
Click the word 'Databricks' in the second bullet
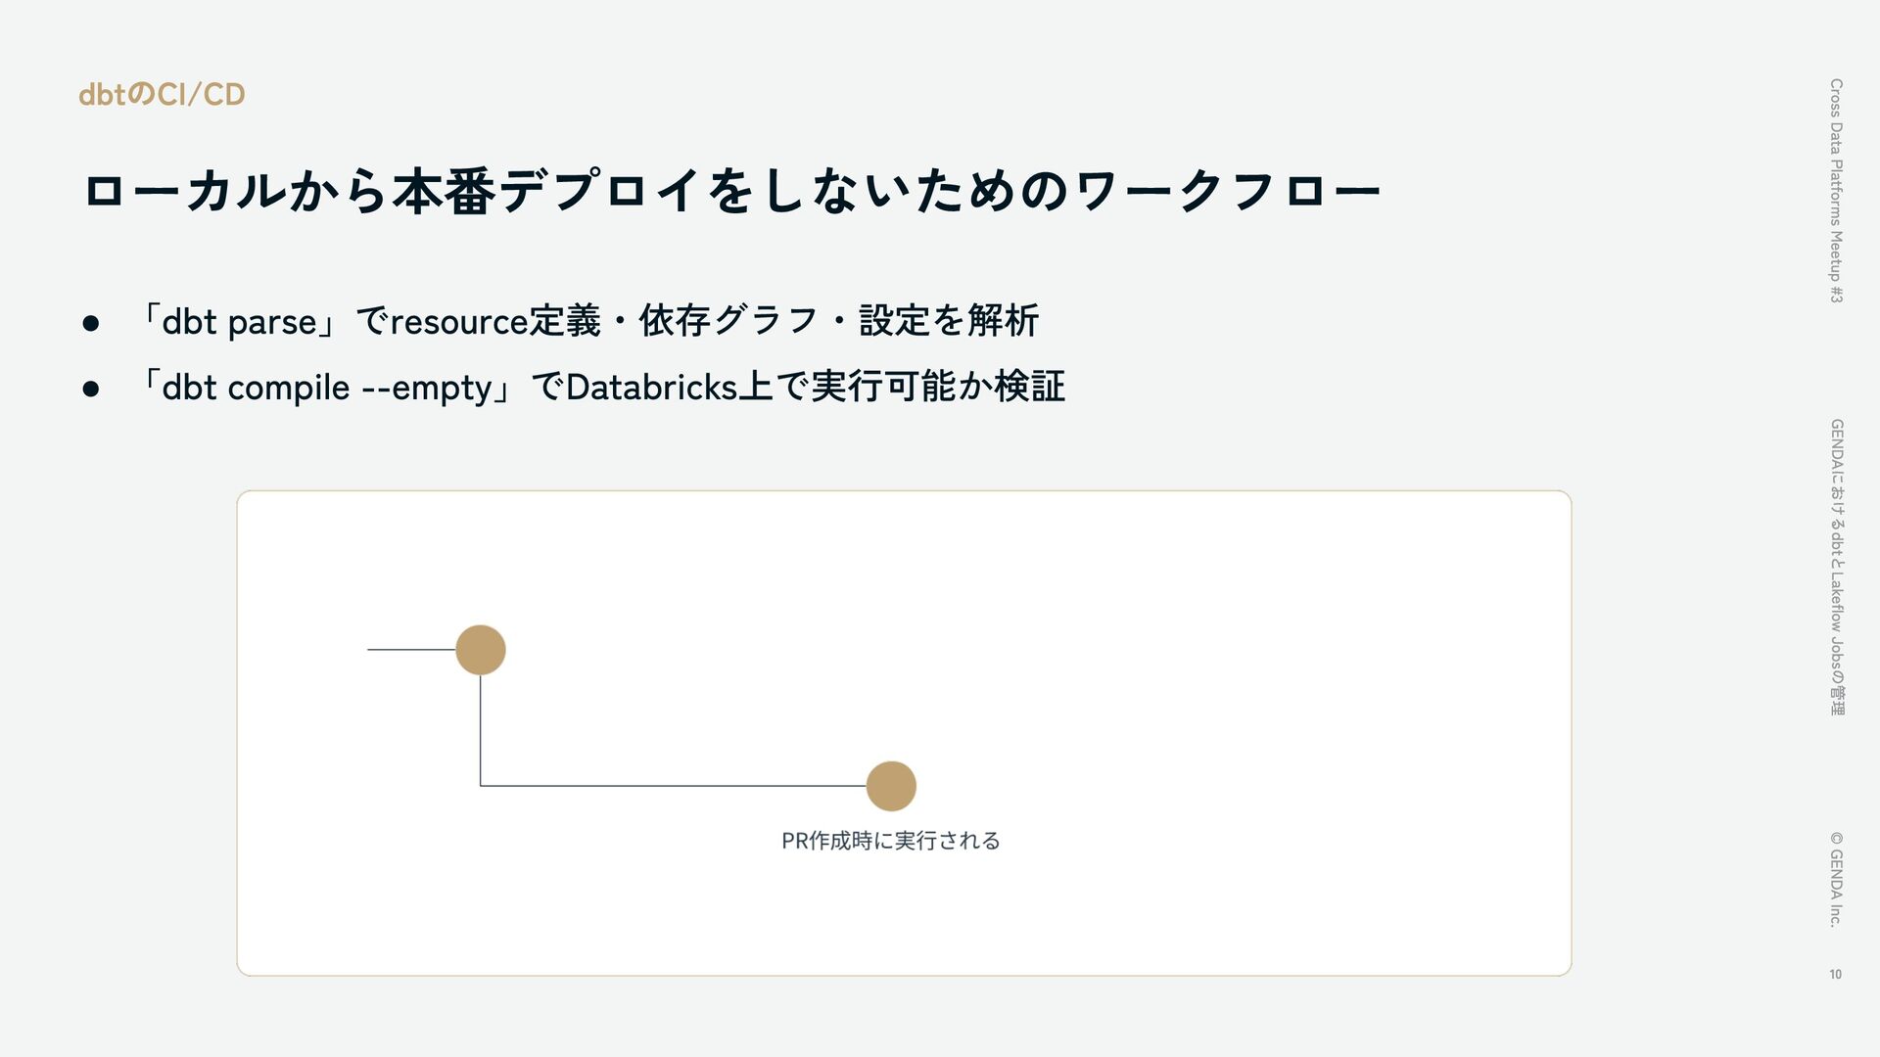[651, 387]
